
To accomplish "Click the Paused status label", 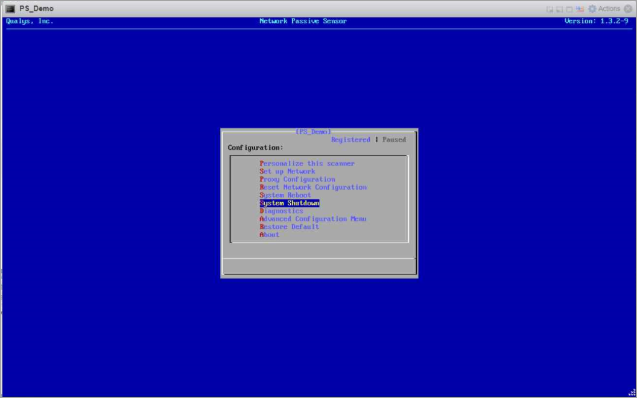I will [x=393, y=139].
